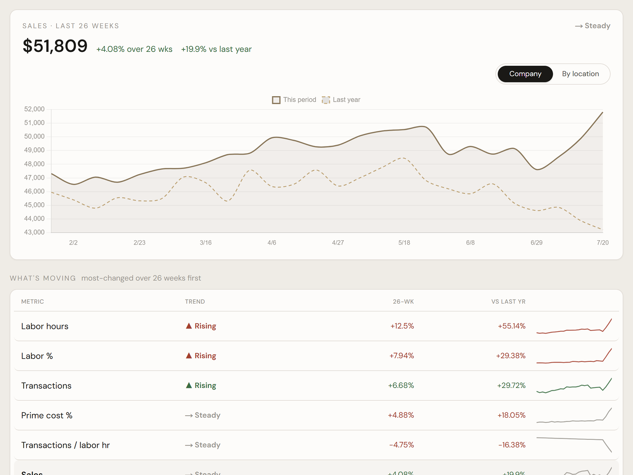
Task: Click the $51,809 sales total
Action: pos(55,46)
